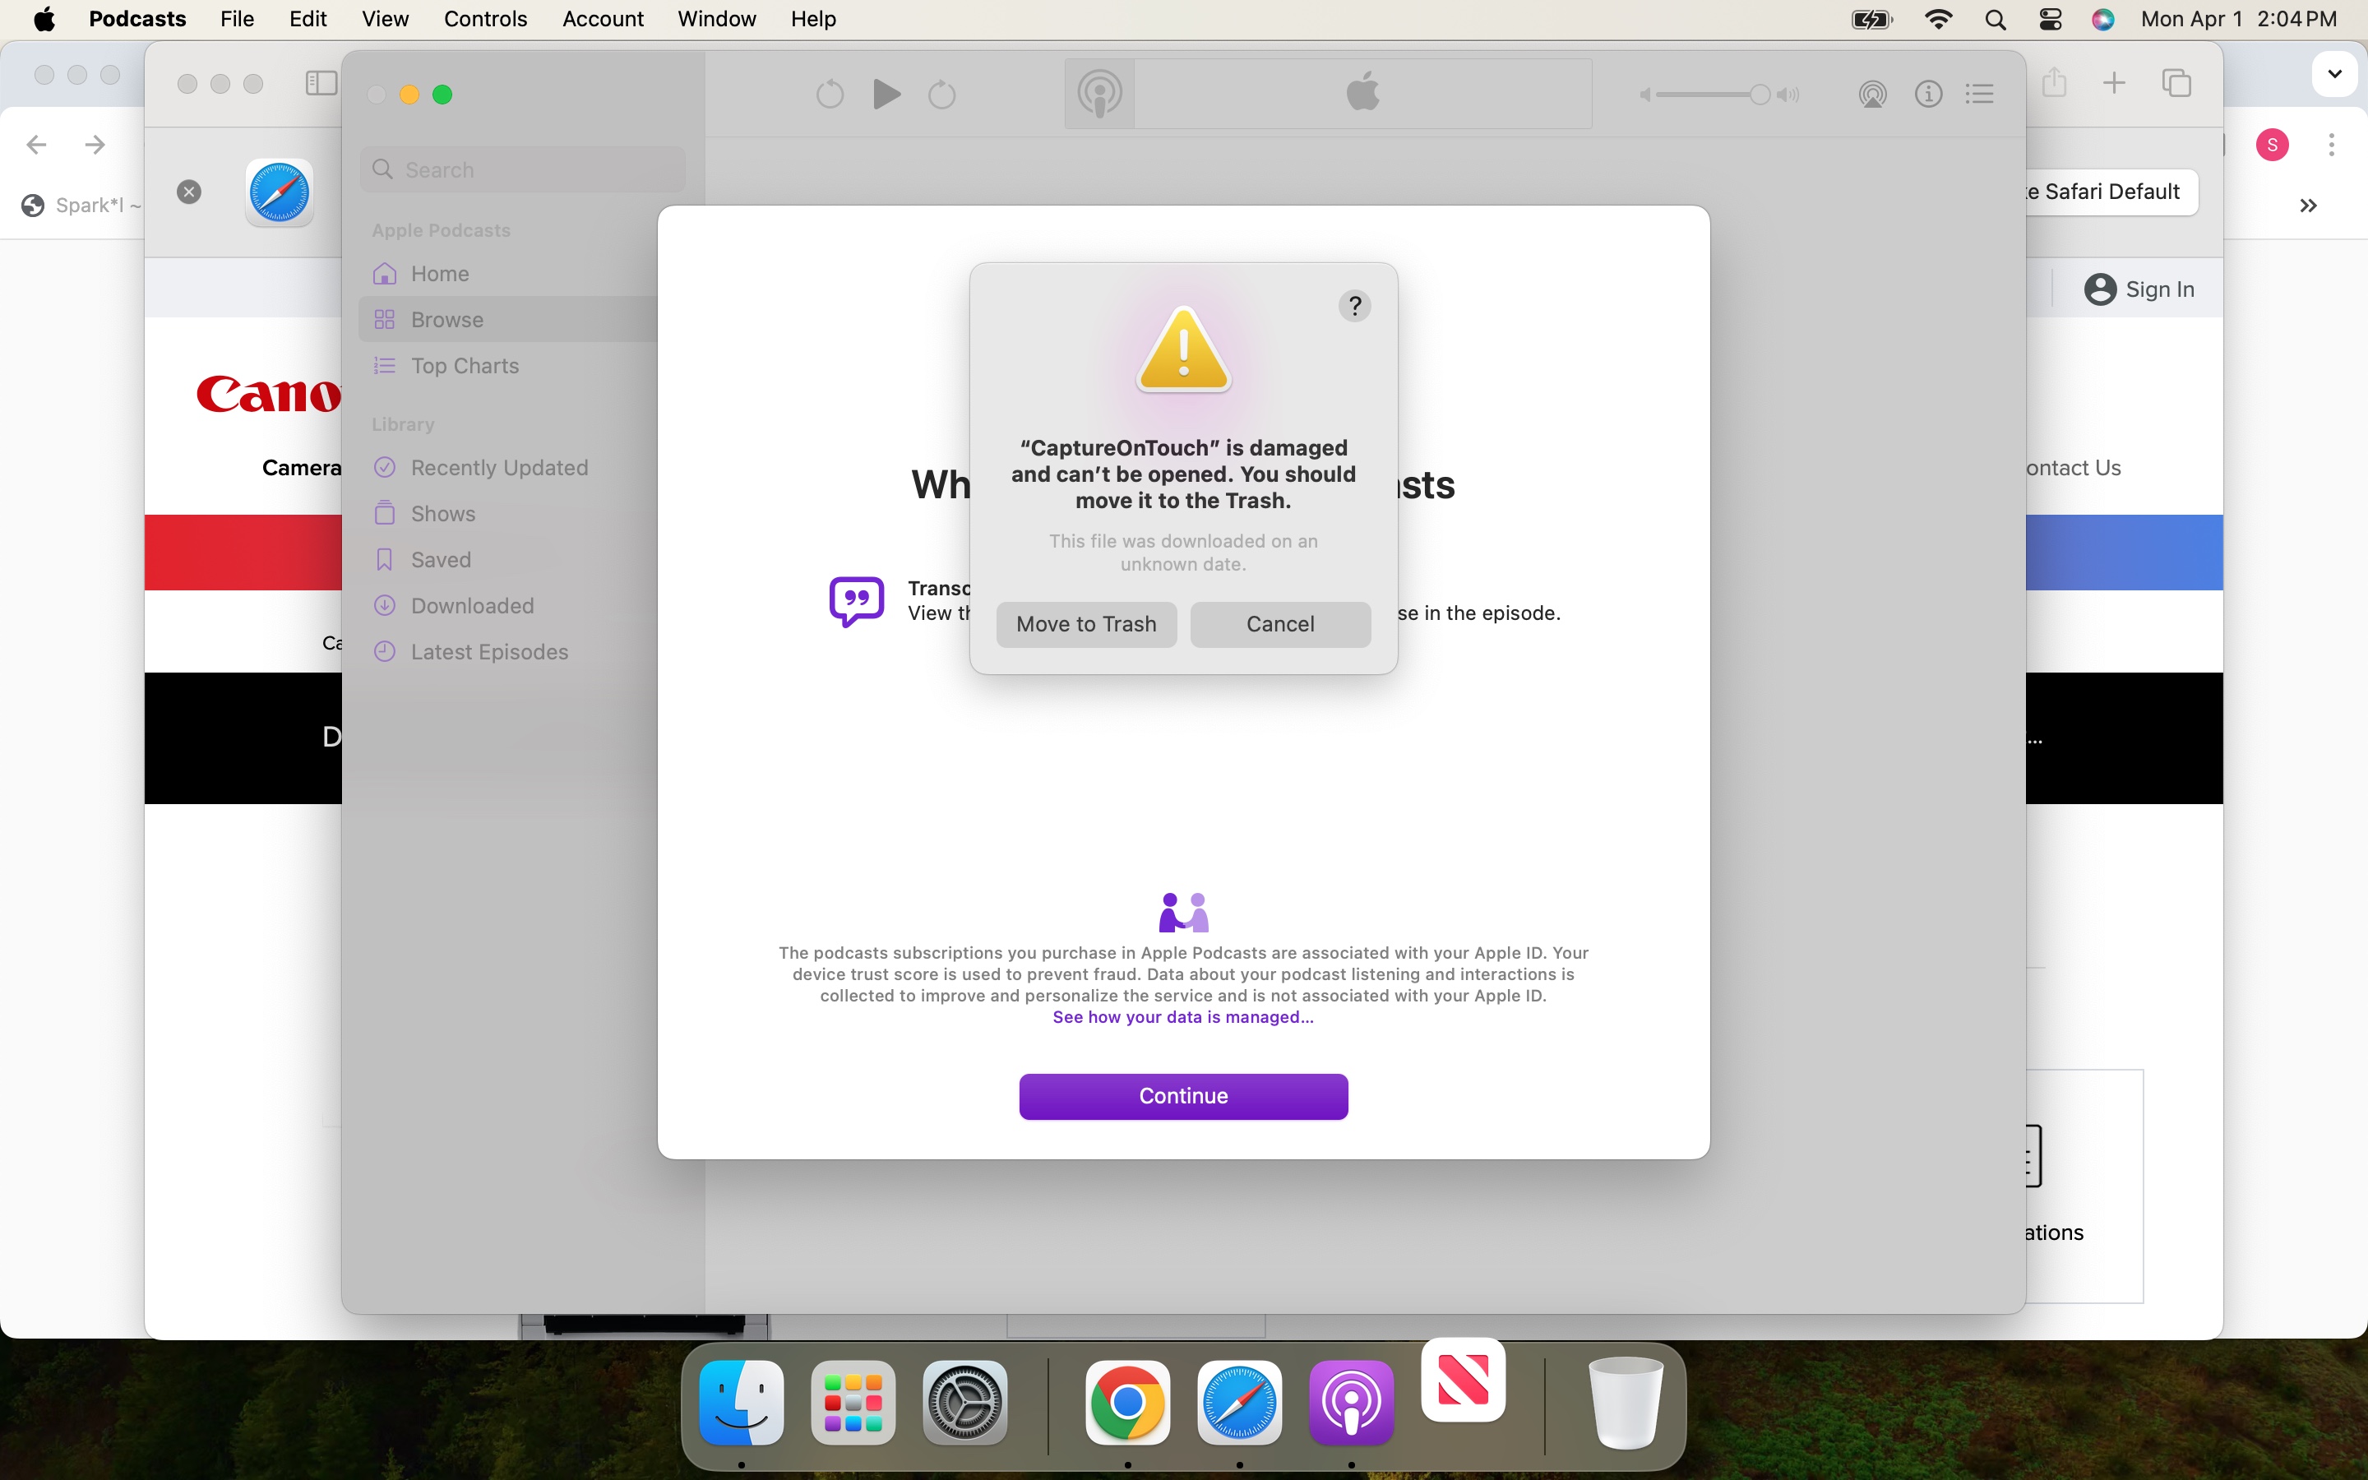Open the AirPlay output icon

pyautogui.click(x=1872, y=94)
